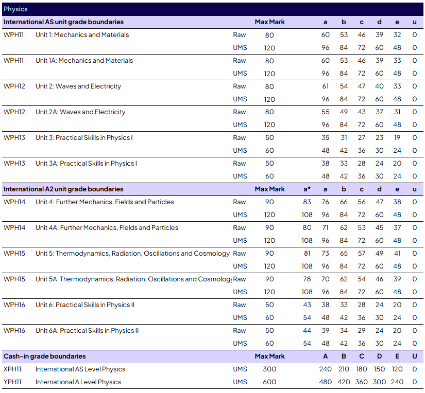This screenshot has width=425, height=393.
Task: Click Unit 4 raw max mark 90
Action: point(269,202)
